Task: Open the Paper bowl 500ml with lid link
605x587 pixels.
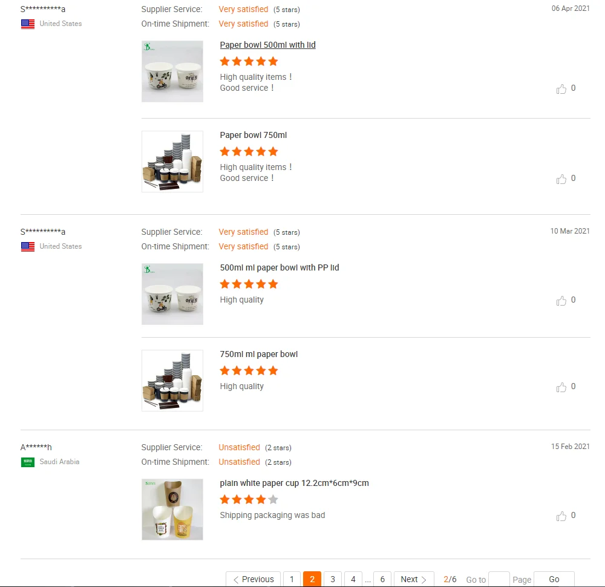Action: [268, 45]
